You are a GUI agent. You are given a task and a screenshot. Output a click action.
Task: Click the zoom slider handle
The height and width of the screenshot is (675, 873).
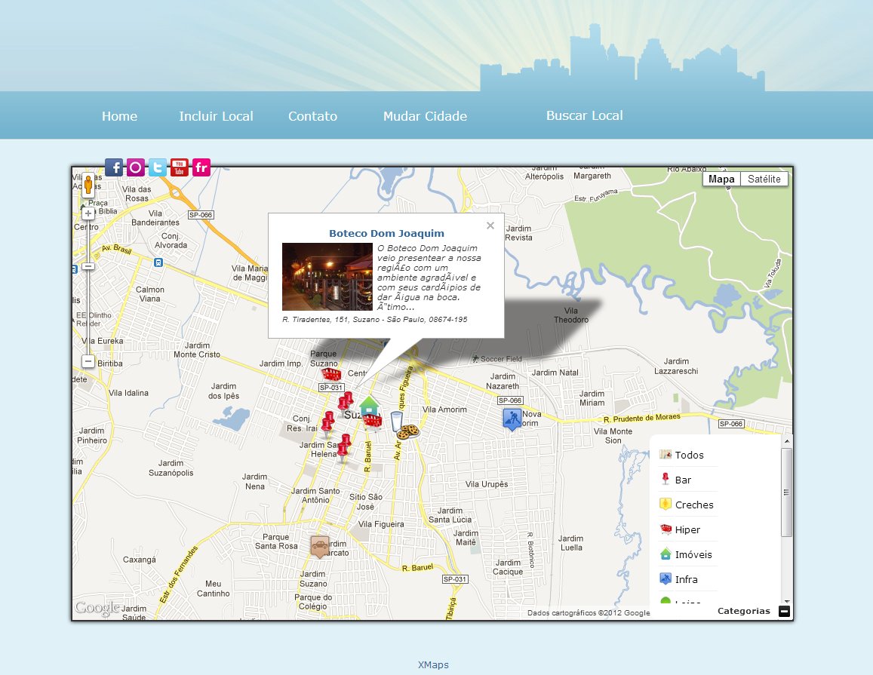88,266
